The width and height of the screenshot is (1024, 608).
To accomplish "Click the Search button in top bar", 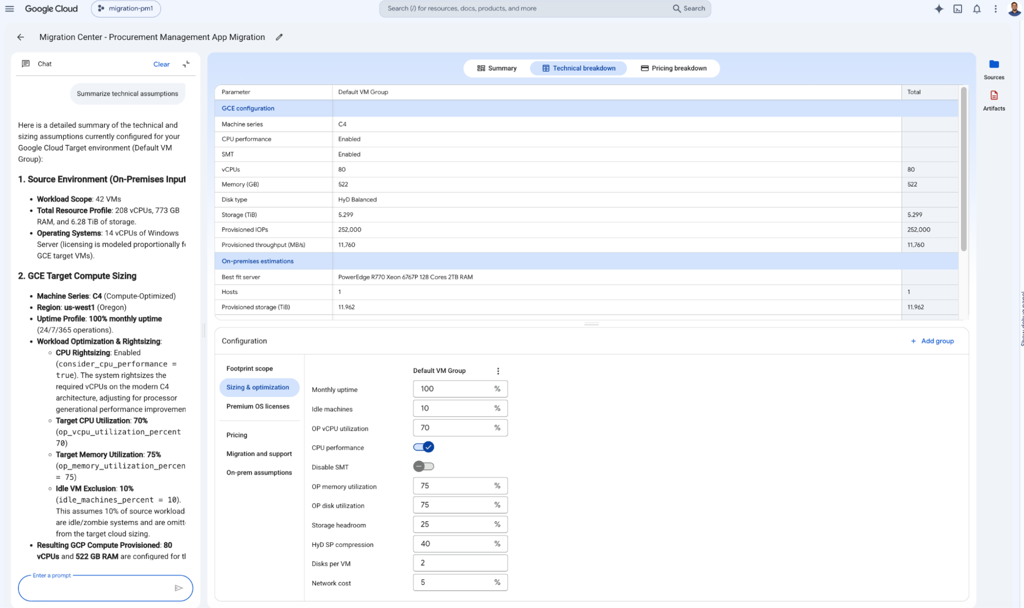I will coord(689,9).
